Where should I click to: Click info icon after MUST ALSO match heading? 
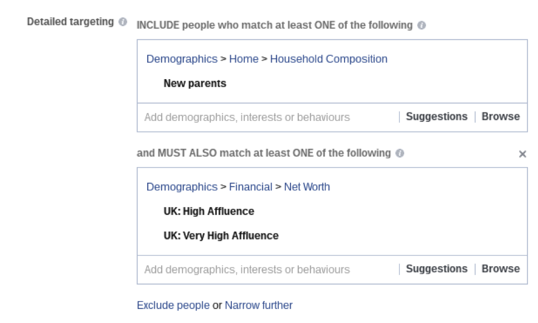[x=400, y=153]
